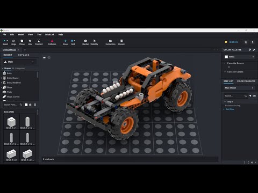Screen dimensions: 258x193
Task: Collapse the Shapes category list
Action: pos(3,69)
